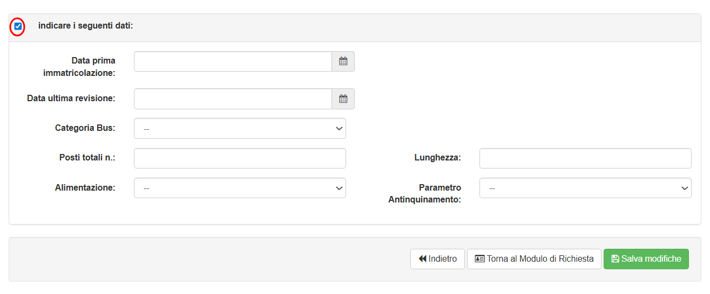Viewport: 710px width, 294px height.
Task: Open calendar picker for Data prima immatricolazione
Action: pos(343,61)
